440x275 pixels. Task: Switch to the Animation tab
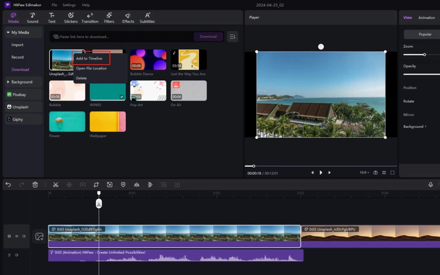(427, 18)
